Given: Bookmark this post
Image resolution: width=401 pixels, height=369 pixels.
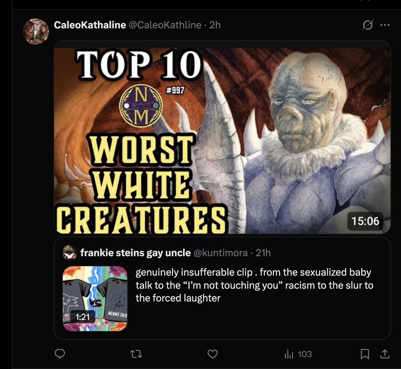Looking at the screenshot, I should click(x=365, y=354).
